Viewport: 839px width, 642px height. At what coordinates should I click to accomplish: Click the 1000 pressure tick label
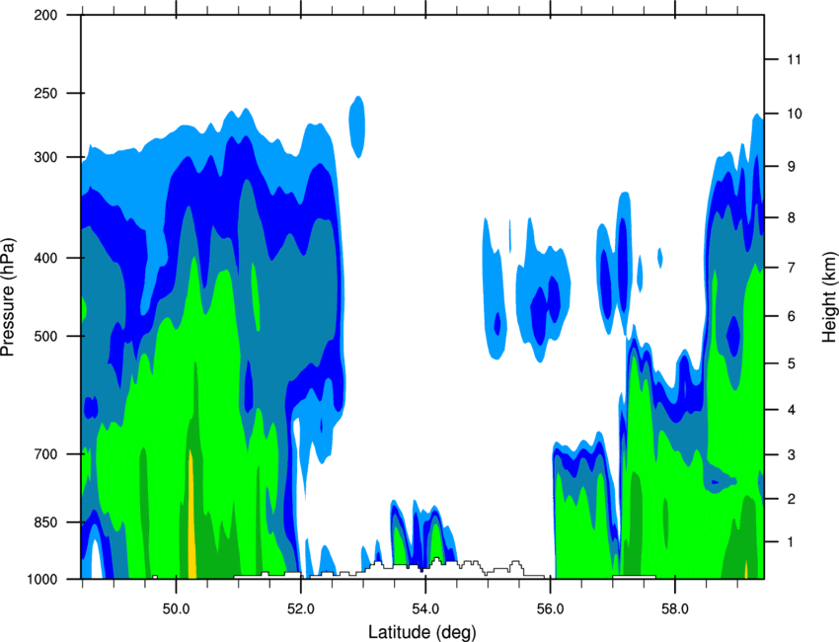(42, 579)
